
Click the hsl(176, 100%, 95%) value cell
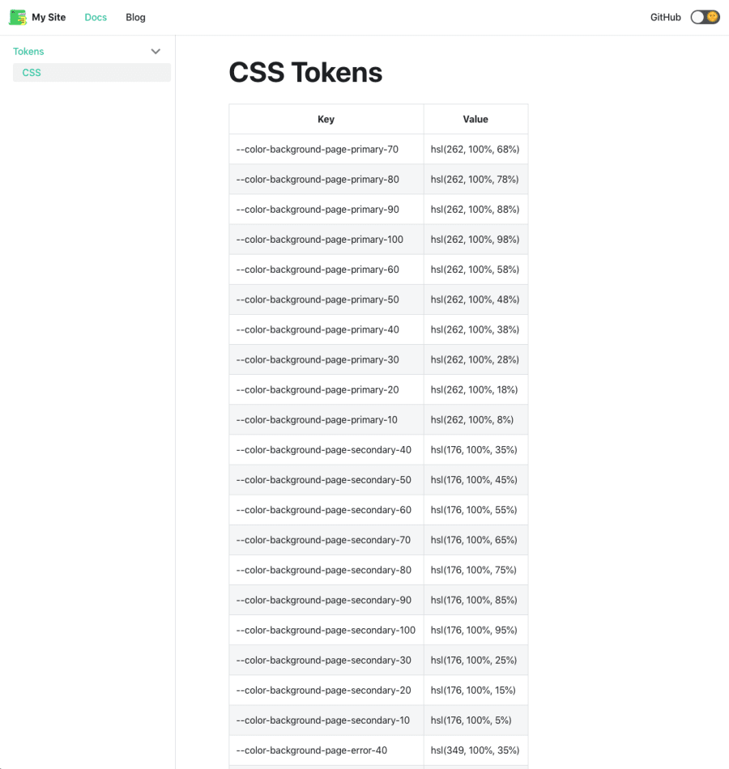475,629
